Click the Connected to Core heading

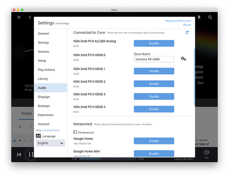[x=89, y=33]
